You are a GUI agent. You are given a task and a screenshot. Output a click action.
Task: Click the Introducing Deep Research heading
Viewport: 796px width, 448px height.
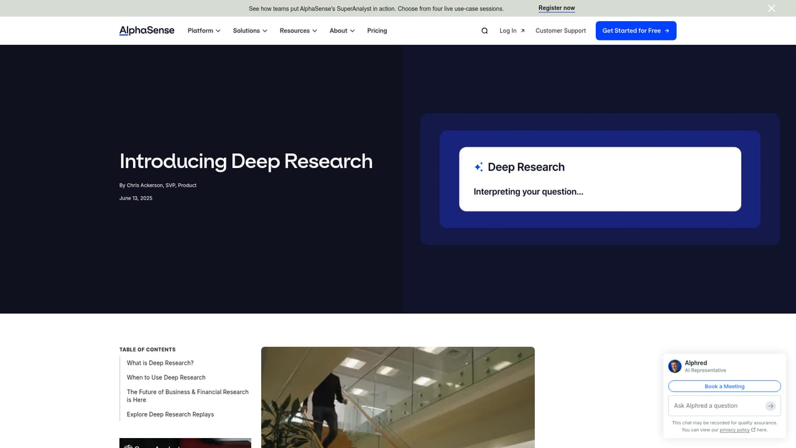click(246, 161)
